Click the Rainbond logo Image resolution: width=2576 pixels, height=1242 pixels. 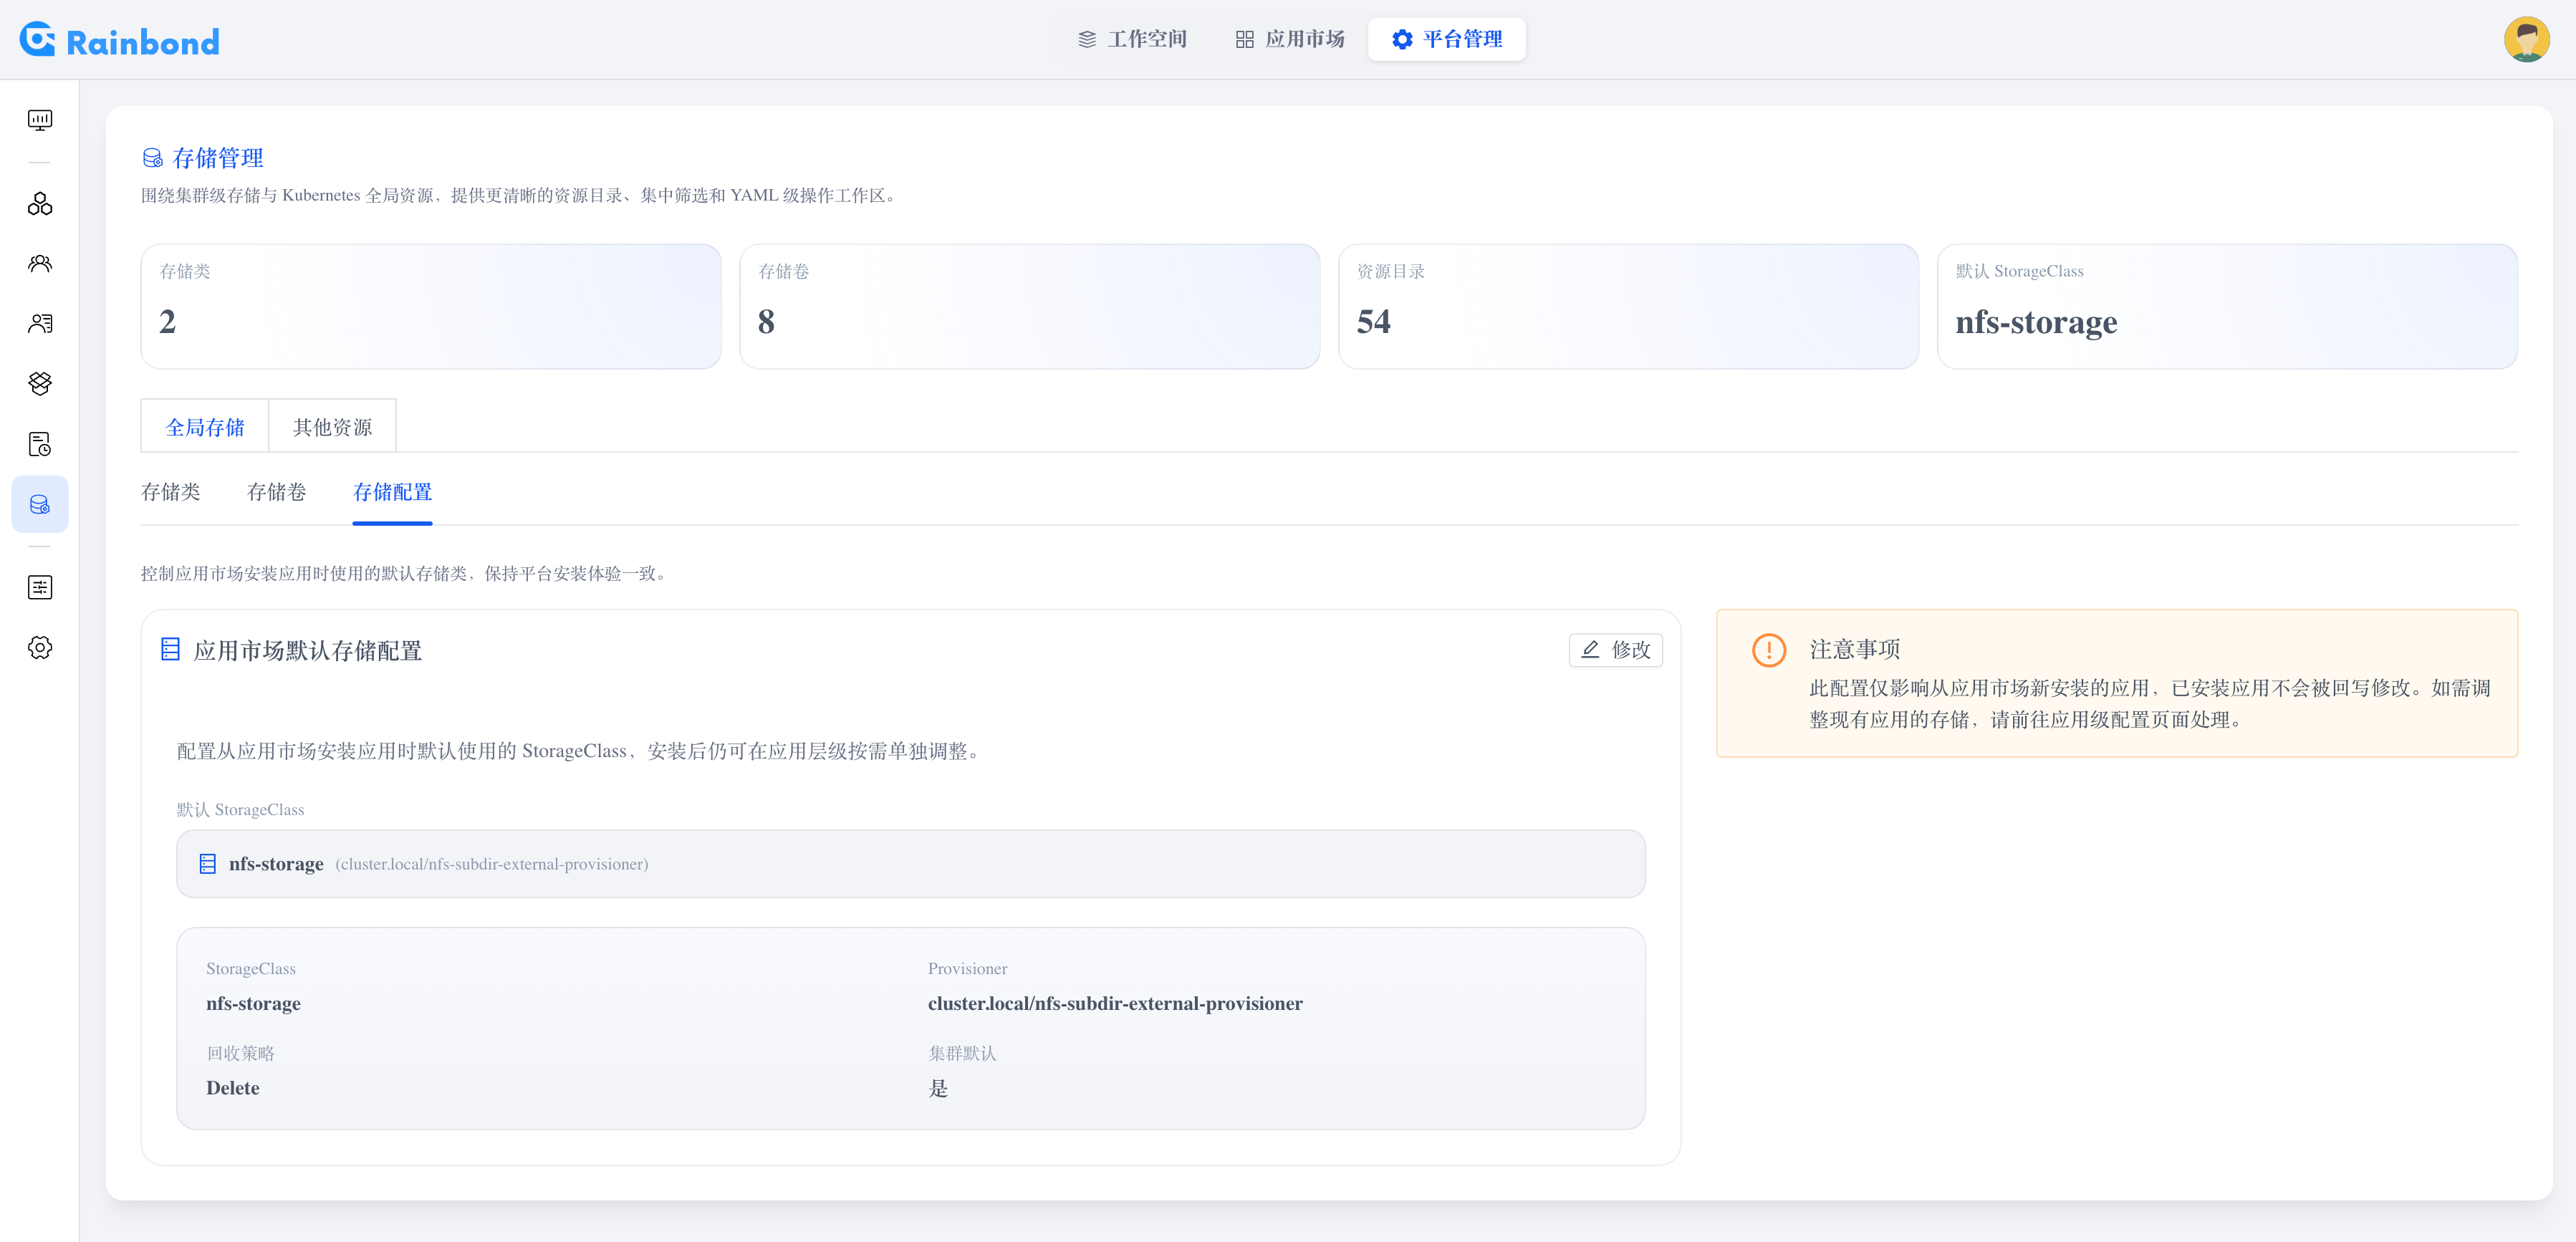(117, 39)
